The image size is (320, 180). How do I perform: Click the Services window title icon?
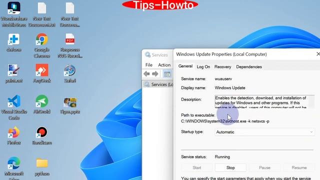click(x=147, y=54)
